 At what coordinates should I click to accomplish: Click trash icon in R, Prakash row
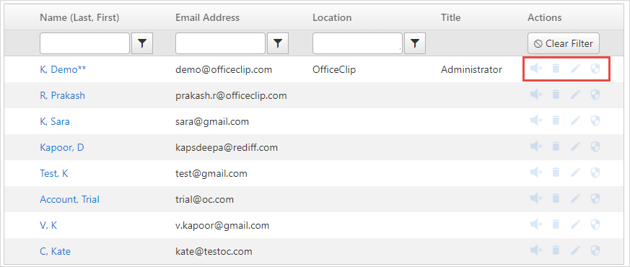[556, 95]
